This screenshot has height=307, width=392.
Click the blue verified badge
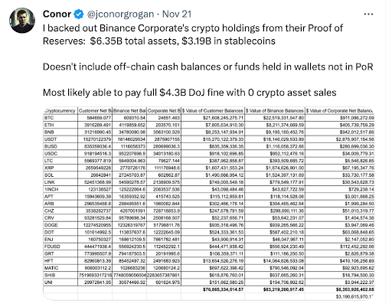point(79,15)
